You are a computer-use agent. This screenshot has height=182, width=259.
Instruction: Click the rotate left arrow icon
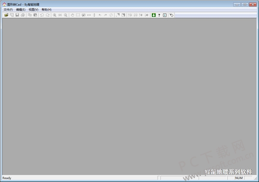tap(100, 15)
